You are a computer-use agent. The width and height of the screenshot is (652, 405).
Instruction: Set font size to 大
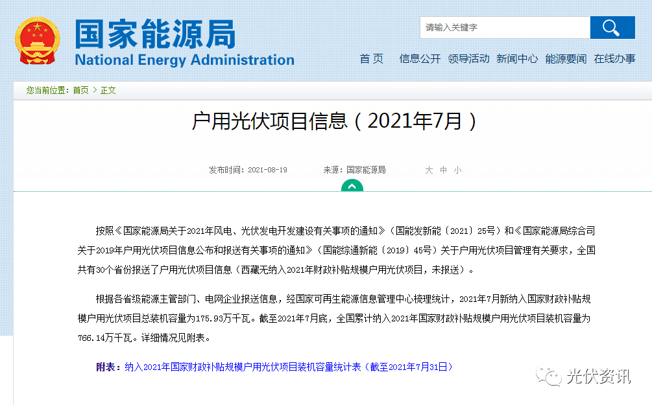click(x=429, y=170)
